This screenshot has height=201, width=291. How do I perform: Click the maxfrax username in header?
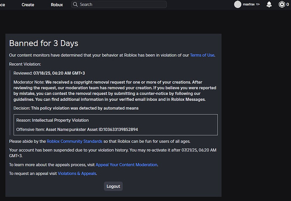249,4
